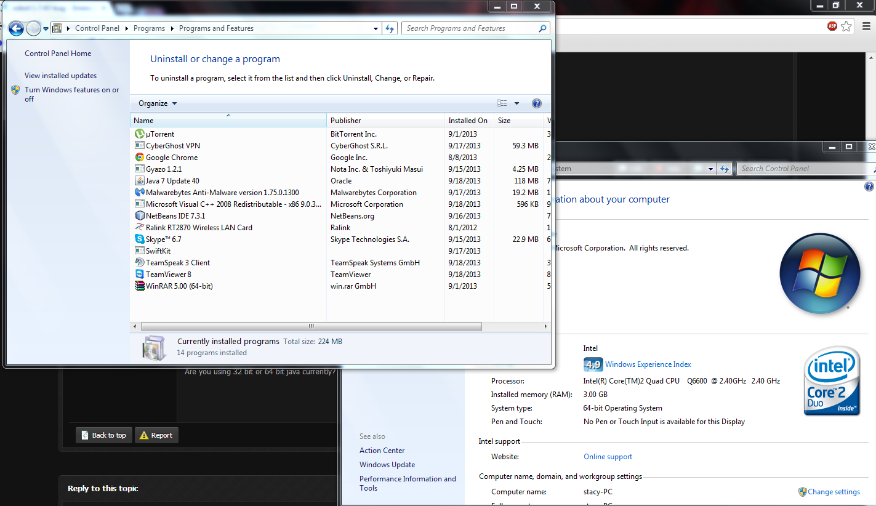Focus the Search Control Panel field
The width and height of the screenshot is (876, 506).
pyautogui.click(x=806, y=169)
